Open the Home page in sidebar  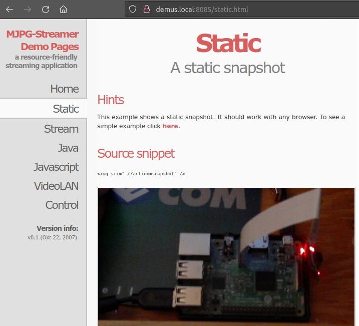click(64, 89)
